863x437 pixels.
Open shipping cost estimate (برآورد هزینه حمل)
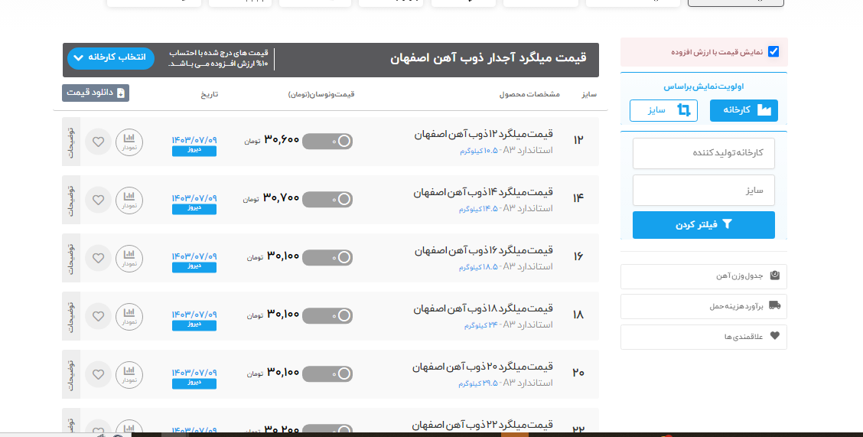(703, 306)
